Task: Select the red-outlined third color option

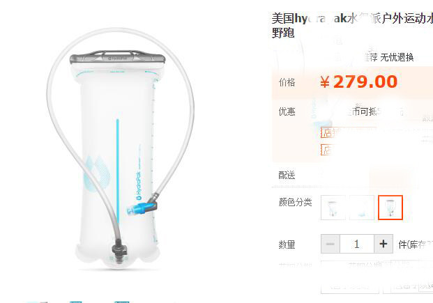Action: click(390, 208)
